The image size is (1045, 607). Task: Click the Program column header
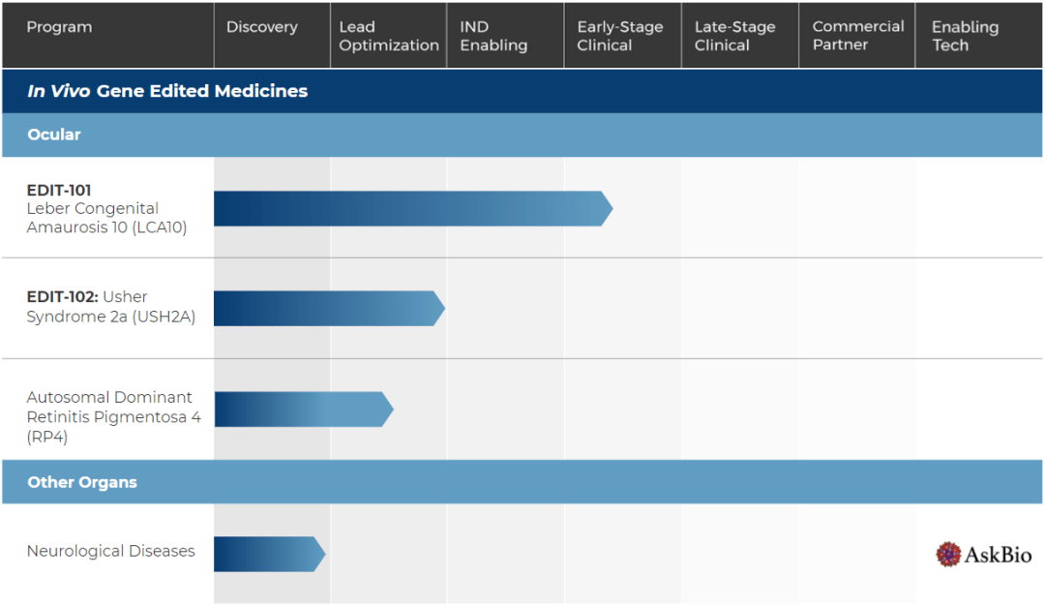60,27
